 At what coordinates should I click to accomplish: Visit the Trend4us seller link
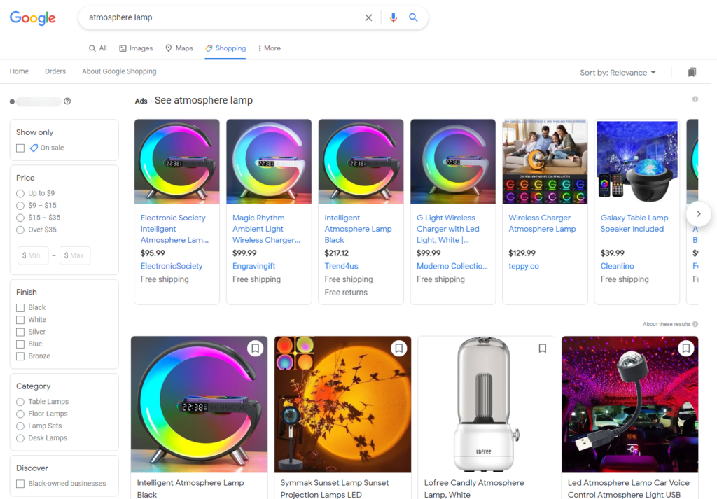tap(341, 266)
